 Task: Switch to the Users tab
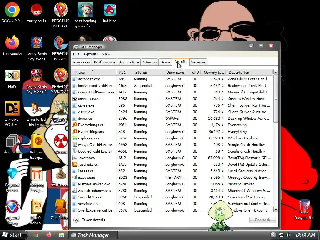click(x=165, y=62)
